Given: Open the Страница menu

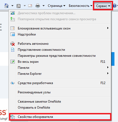Looking at the screenshot, I should [x=57, y=6].
